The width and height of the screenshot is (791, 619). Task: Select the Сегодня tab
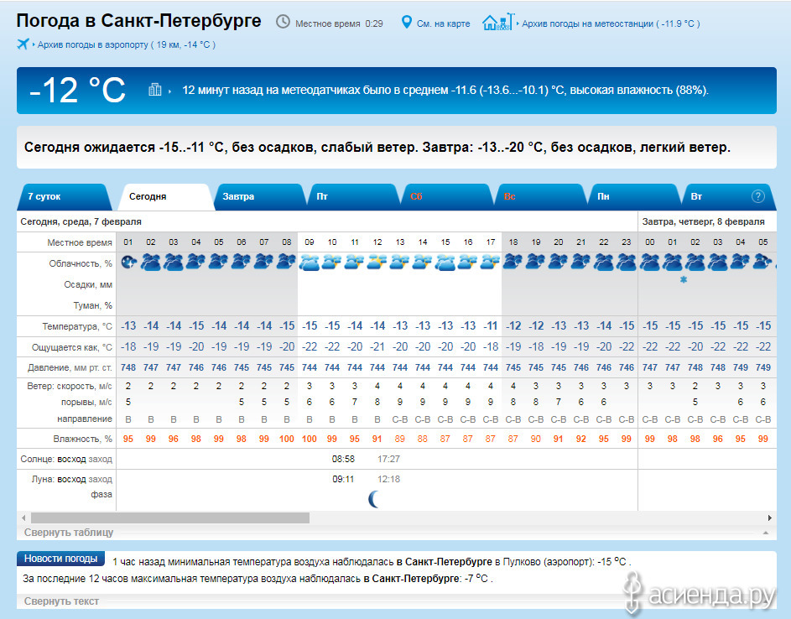tap(165, 197)
